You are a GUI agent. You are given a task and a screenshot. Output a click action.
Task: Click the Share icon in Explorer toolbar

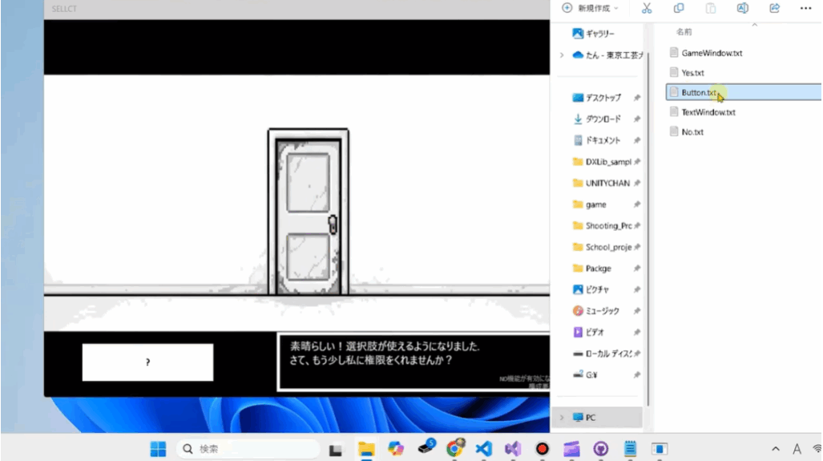point(774,8)
